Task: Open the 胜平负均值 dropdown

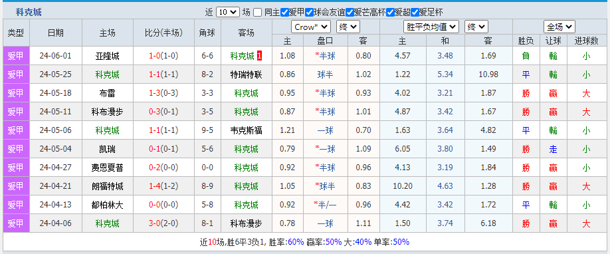Action: coord(431,27)
